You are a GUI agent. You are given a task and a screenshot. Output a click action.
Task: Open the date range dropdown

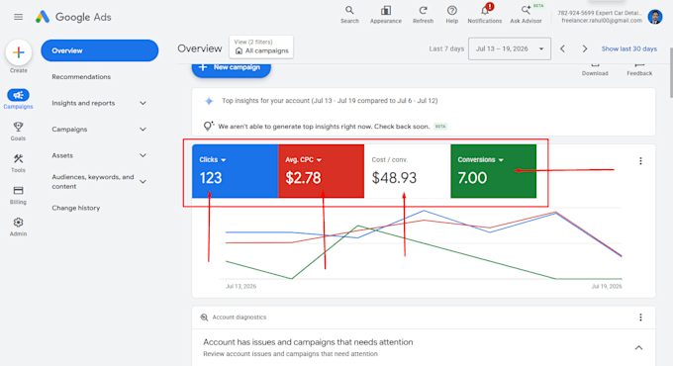510,48
